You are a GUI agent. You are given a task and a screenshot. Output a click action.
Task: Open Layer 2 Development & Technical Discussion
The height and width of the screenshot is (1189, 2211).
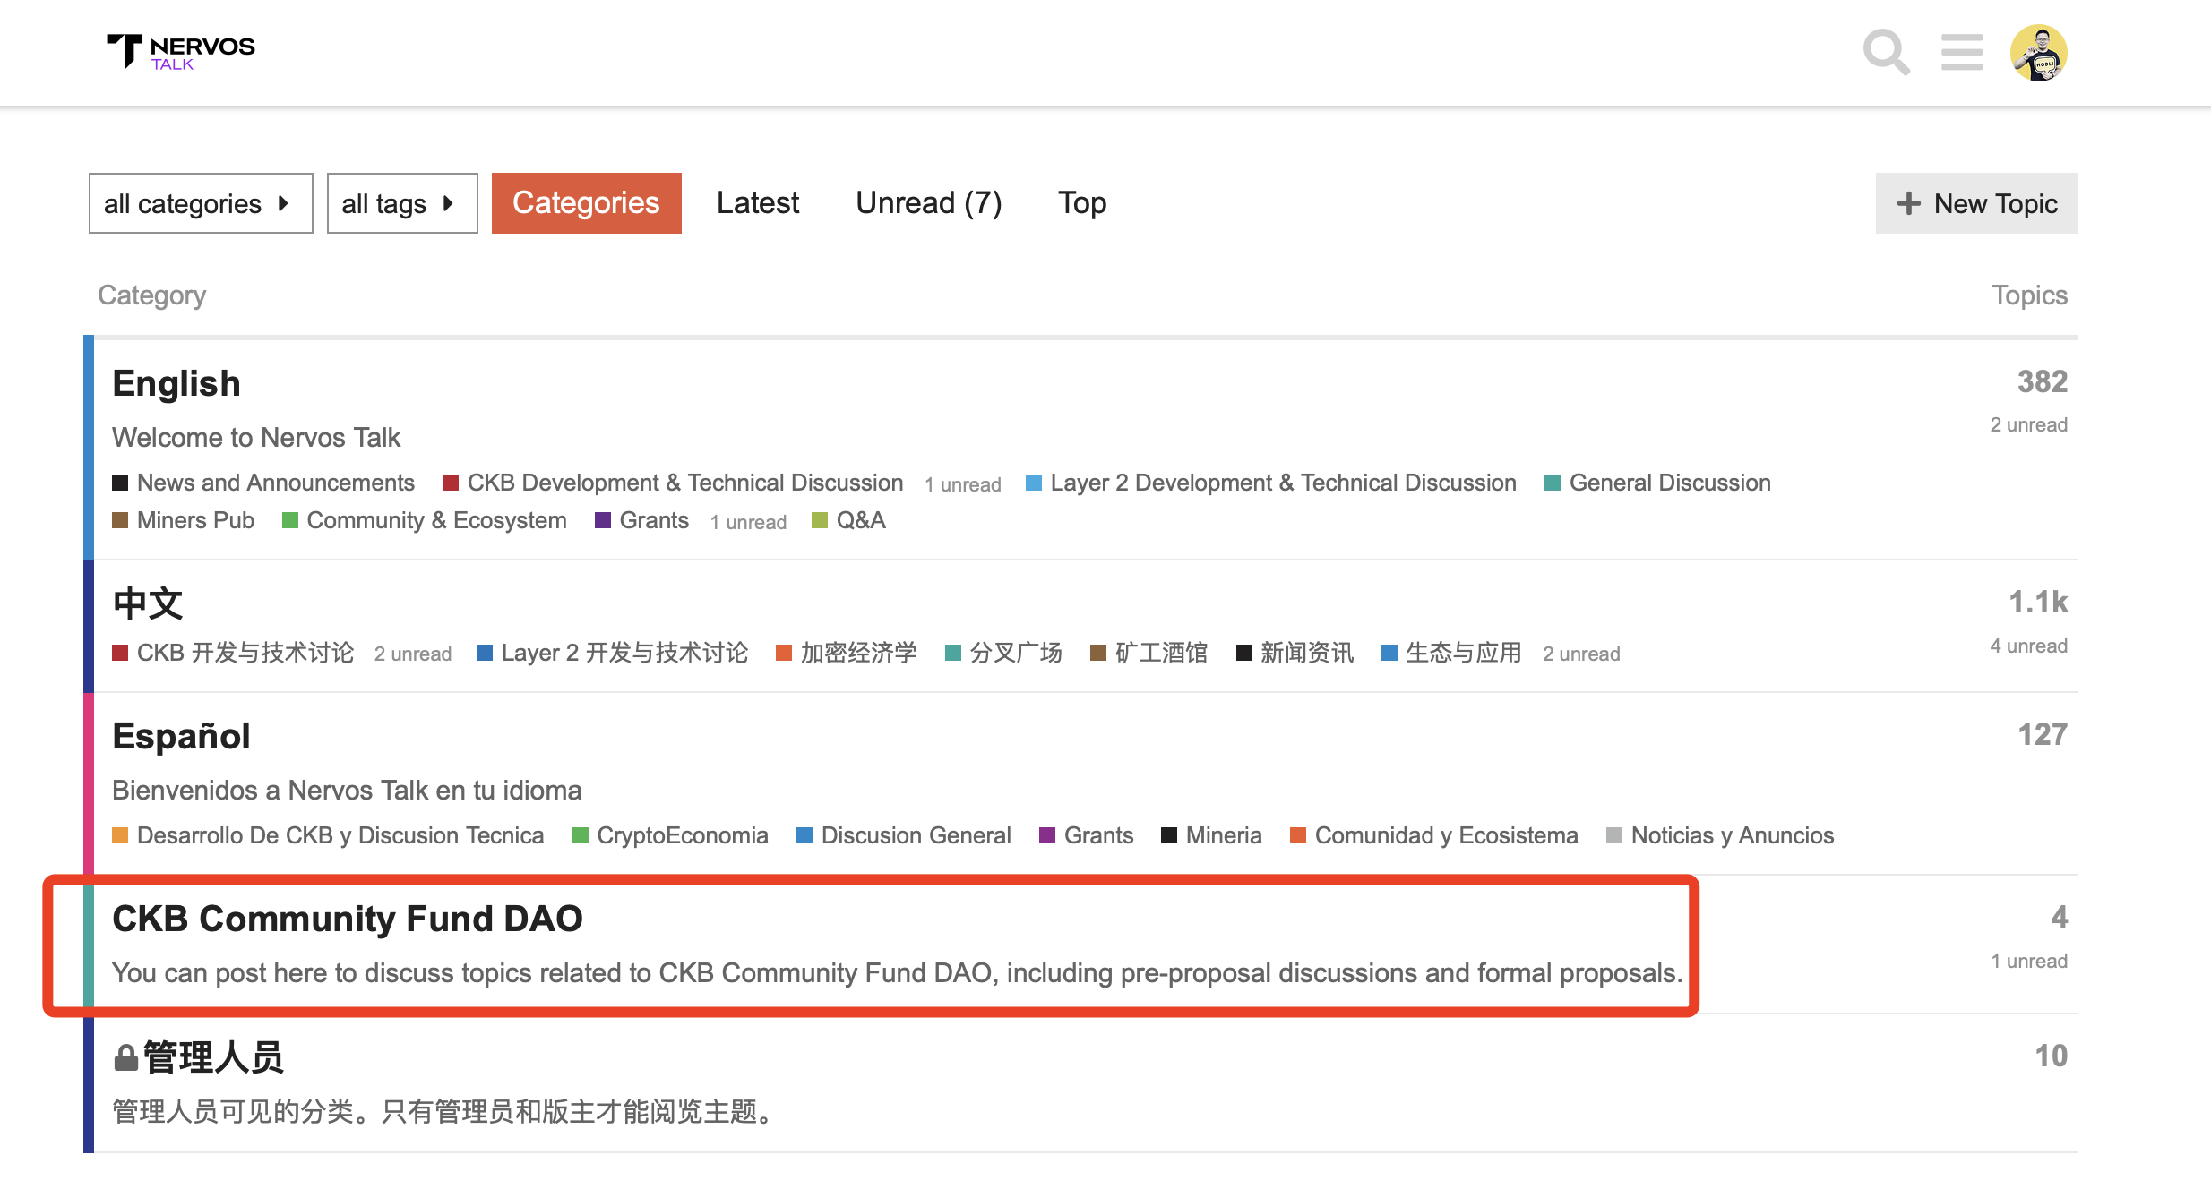(1282, 483)
